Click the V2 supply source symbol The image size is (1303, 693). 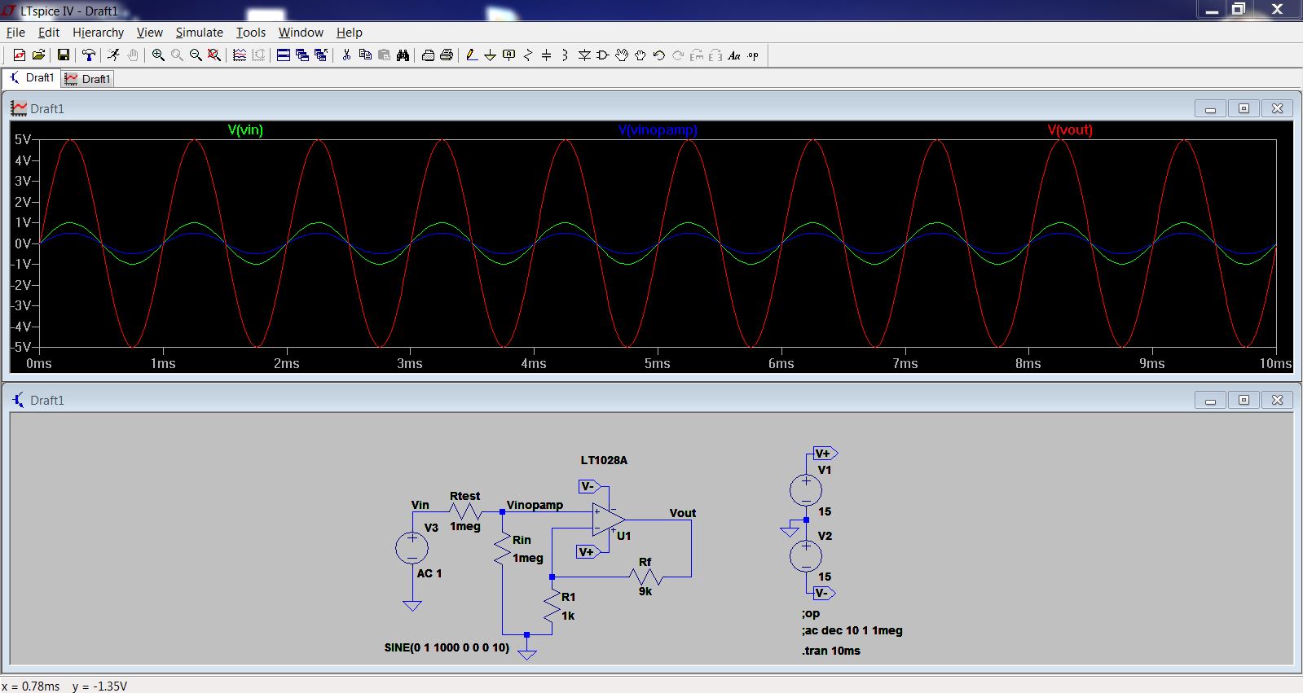(806, 556)
